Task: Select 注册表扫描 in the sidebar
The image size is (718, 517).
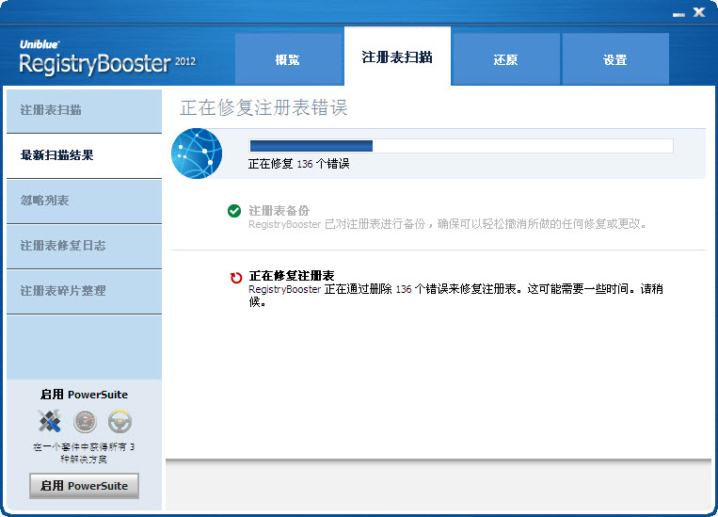Action: coord(83,110)
